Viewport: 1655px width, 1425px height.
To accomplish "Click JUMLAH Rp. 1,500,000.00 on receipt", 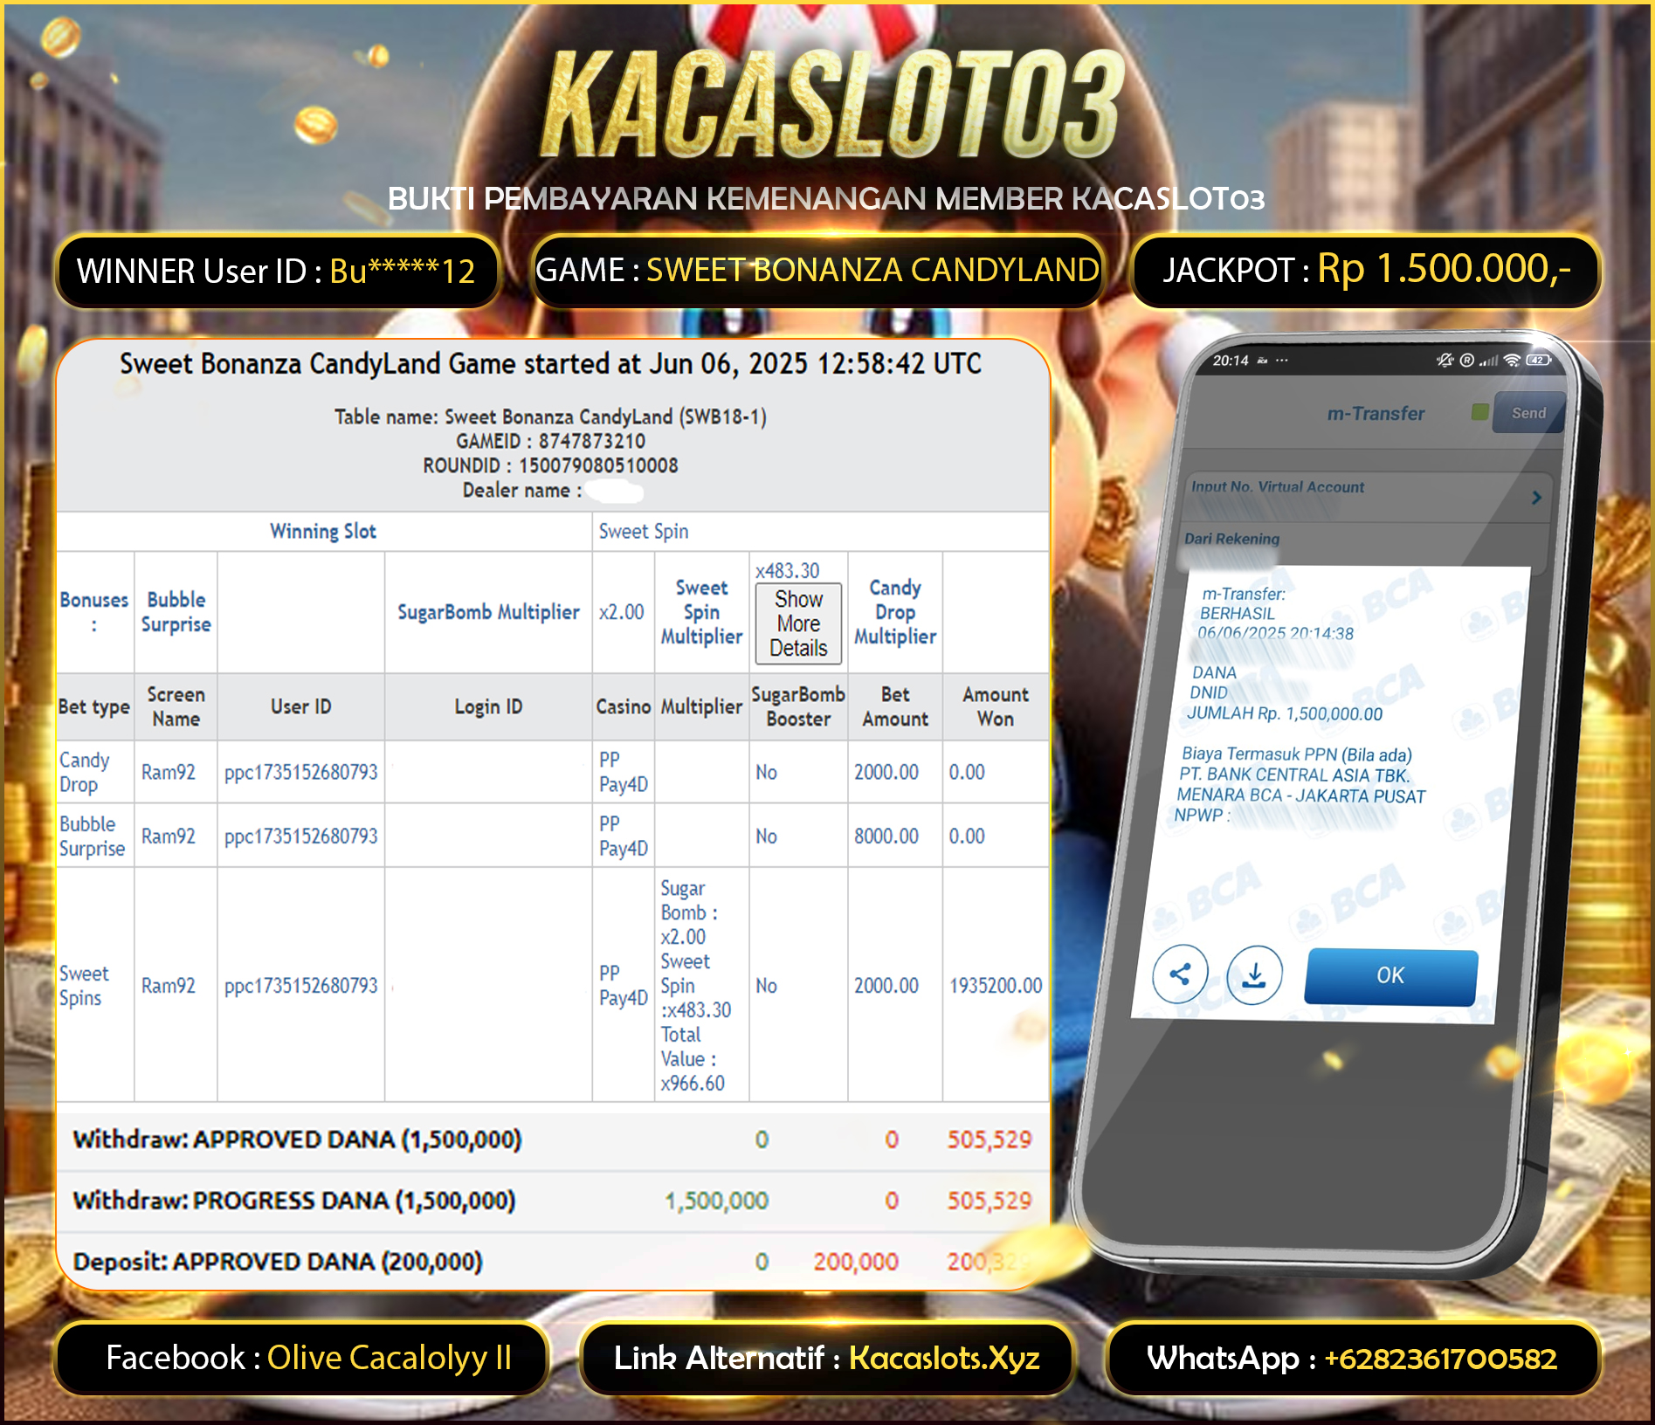I will pos(1285,713).
